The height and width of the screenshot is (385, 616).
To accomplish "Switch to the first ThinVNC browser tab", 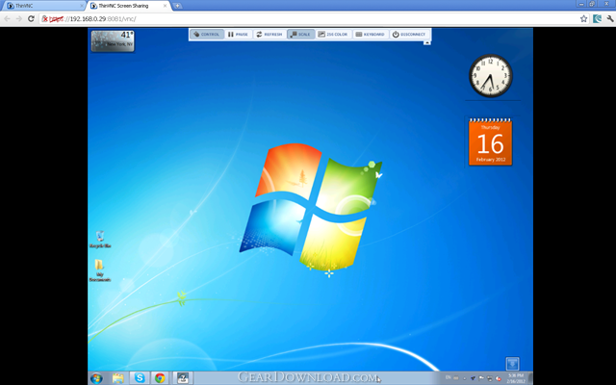I will 43,6.
